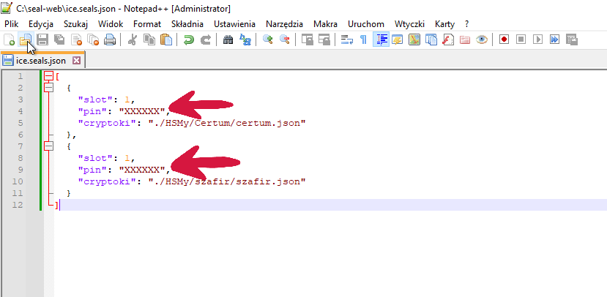The height and width of the screenshot is (297, 607).
Task: Open Find with the binoculars icon
Action: click(228, 40)
